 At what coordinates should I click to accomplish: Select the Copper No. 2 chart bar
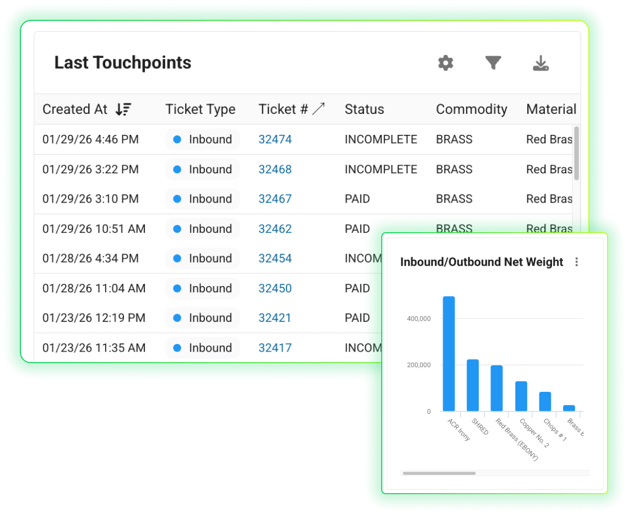pos(521,396)
